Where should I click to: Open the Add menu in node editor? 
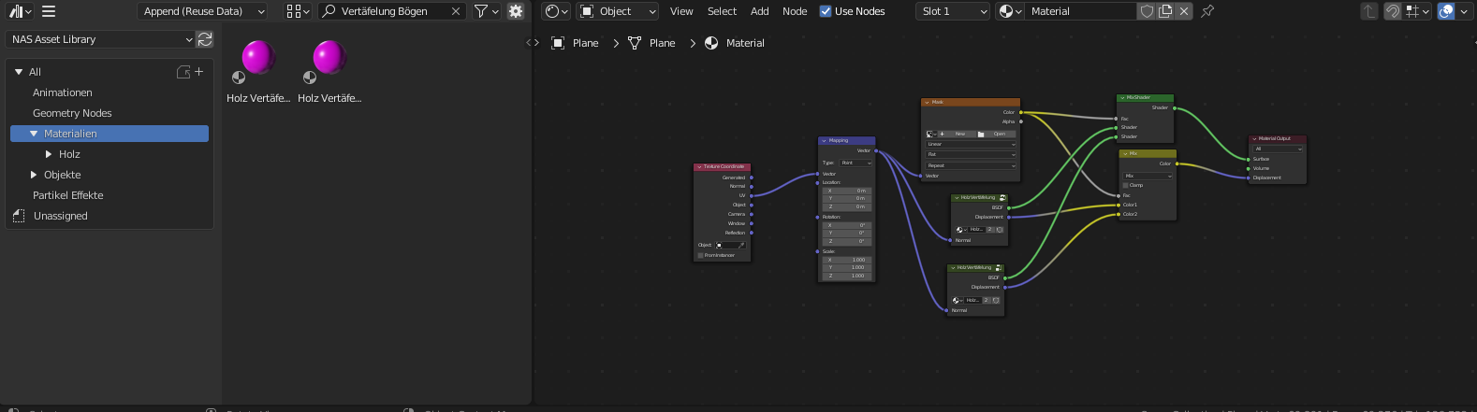click(760, 11)
